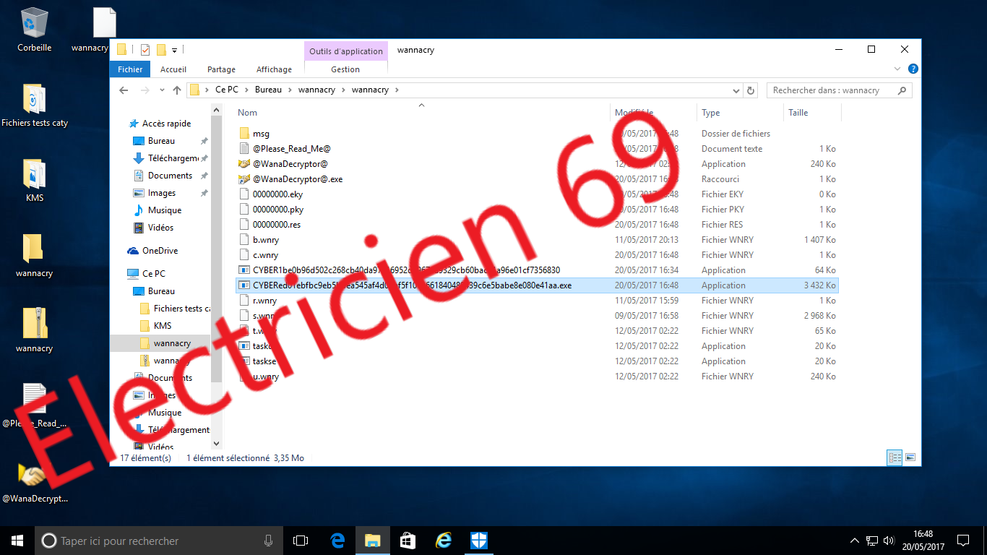This screenshot has width=987, height=555.
Task: Go up one level with the up arrow
Action: click(x=177, y=90)
